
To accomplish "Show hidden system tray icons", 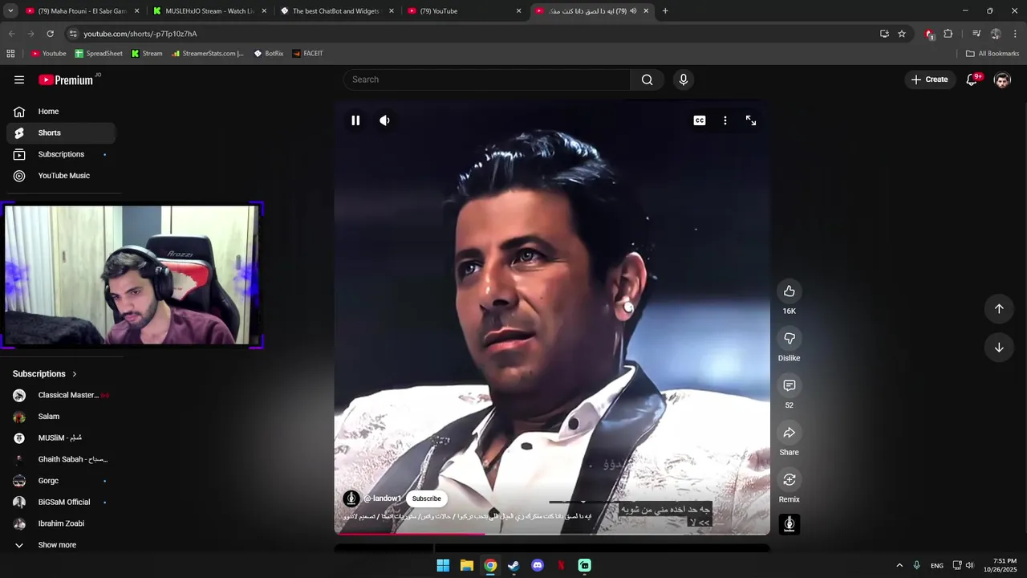I will point(899,565).
